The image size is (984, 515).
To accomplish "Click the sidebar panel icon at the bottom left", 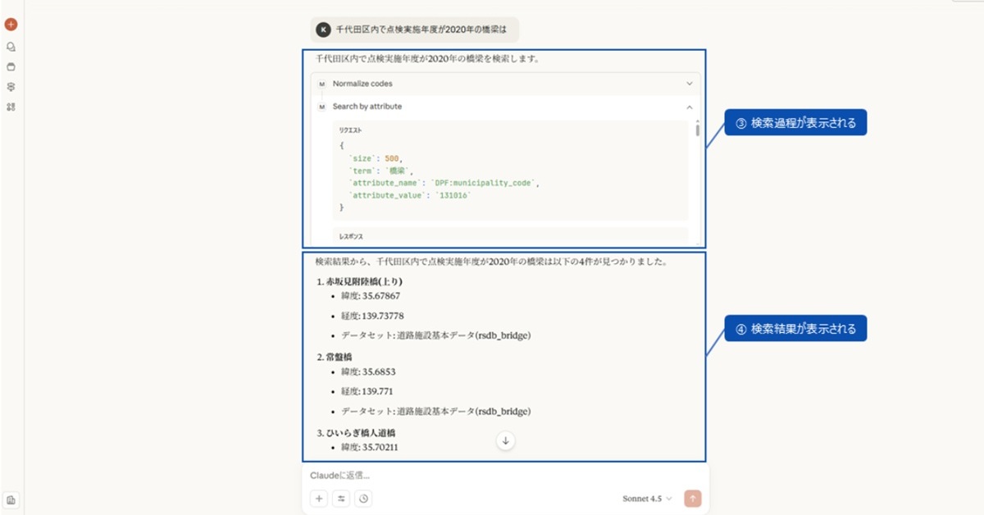I will (x=11, y=499).
